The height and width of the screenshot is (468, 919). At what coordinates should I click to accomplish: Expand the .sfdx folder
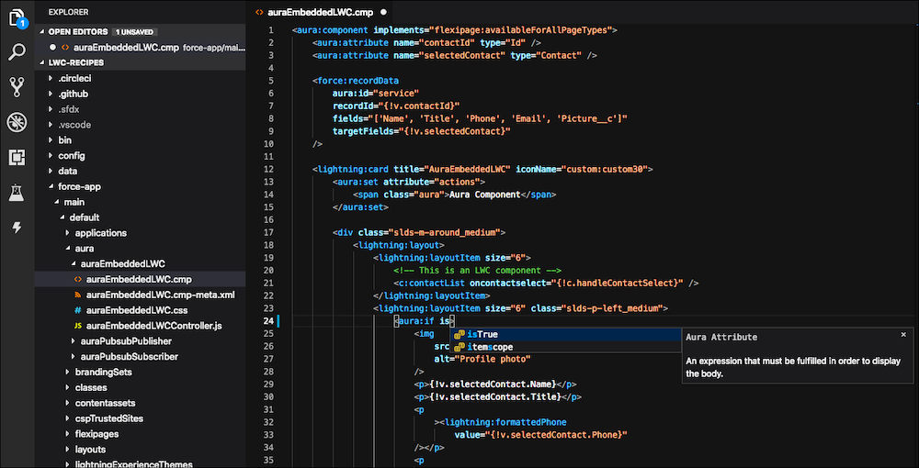click(x=51, y=109)
